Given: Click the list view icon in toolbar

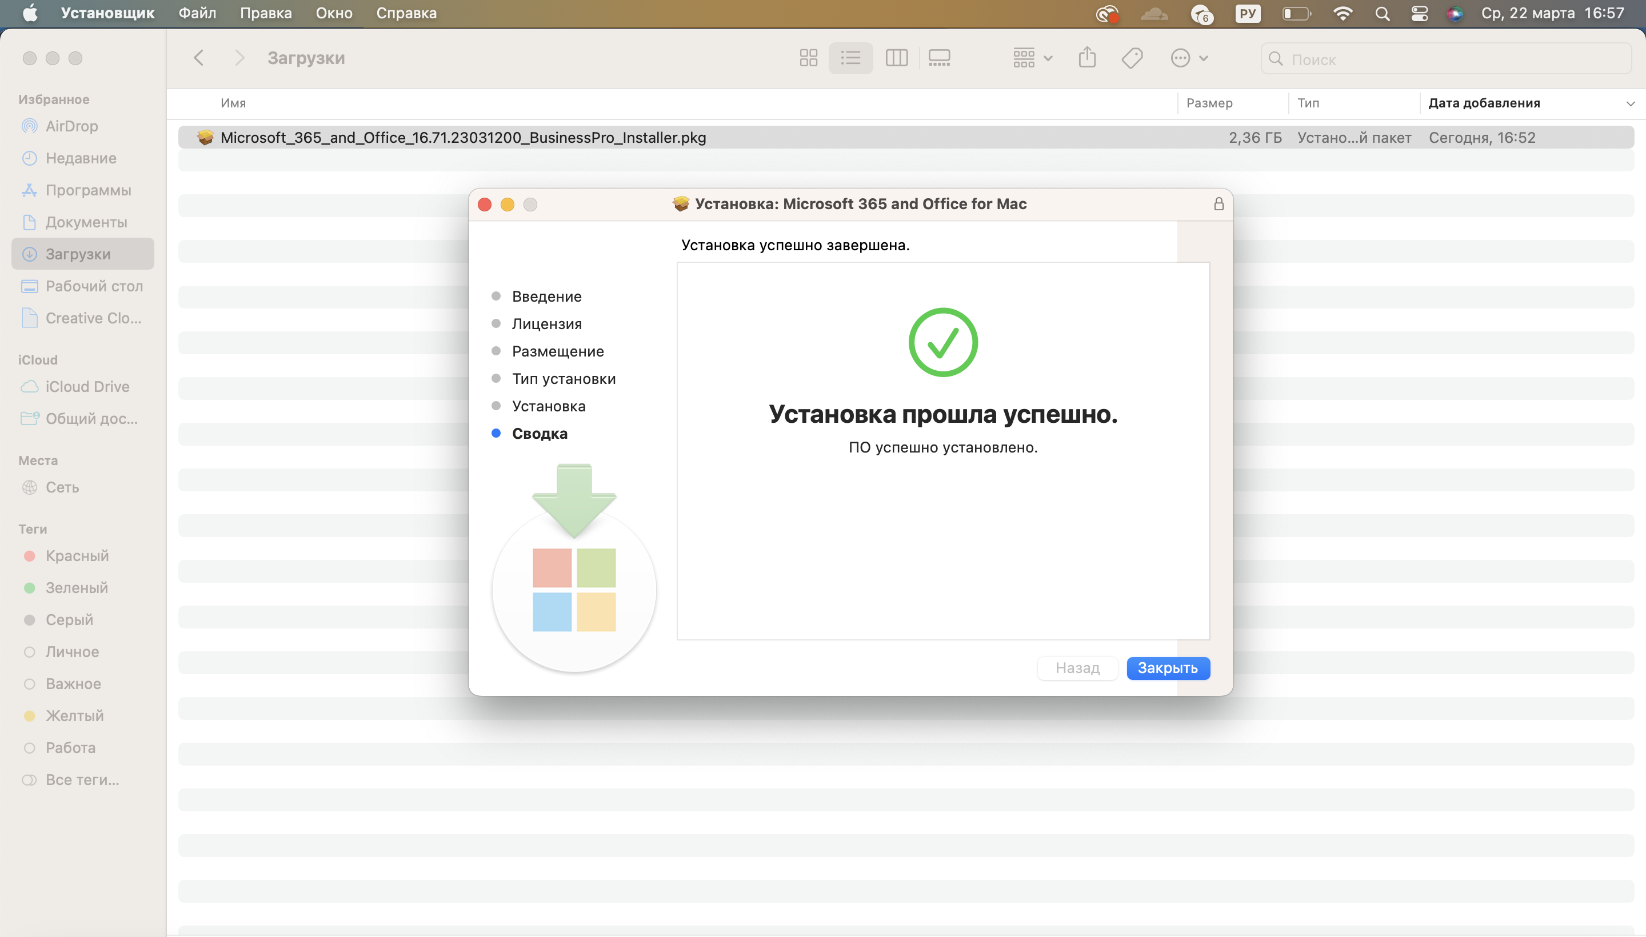Looking at the screenshot, I should (850, 58).
